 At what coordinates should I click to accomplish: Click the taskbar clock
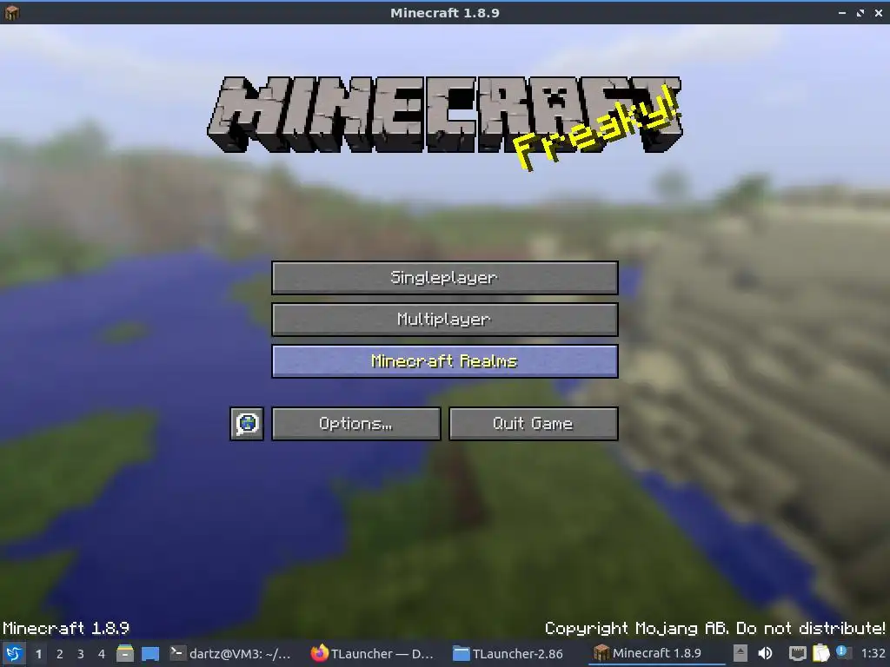click(x=873, y=654)
